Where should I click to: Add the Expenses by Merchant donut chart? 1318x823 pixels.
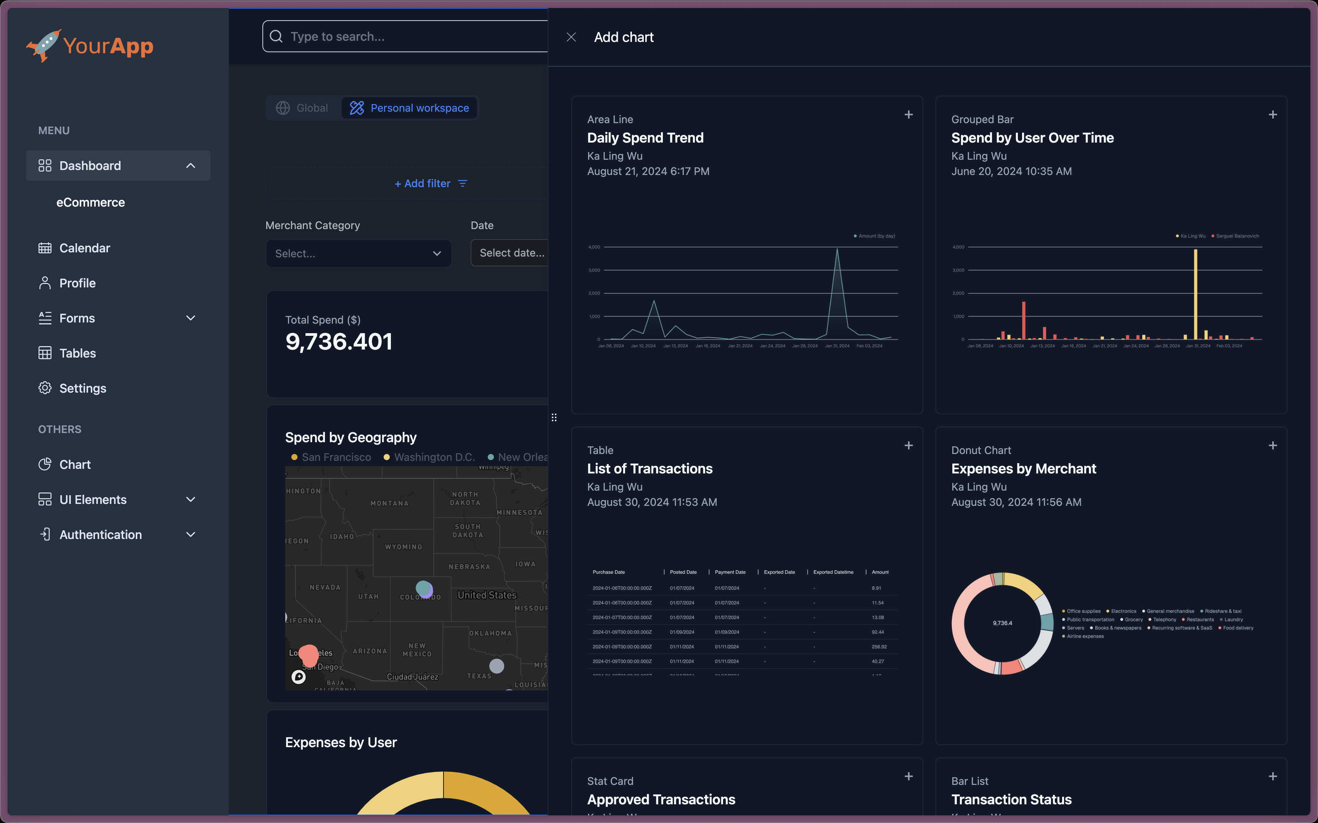1272,445
